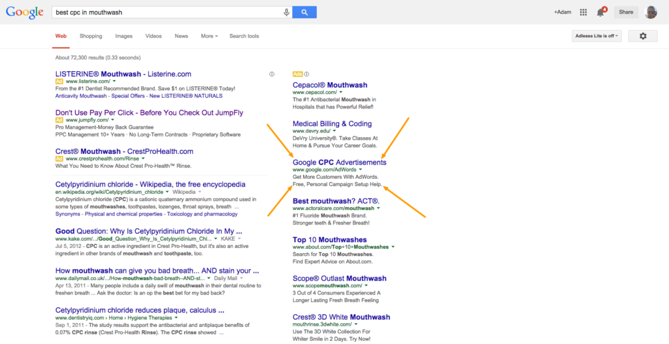Expand arrow next to www.devry.edu
This screenshot has height=344, width=669.
334,131
